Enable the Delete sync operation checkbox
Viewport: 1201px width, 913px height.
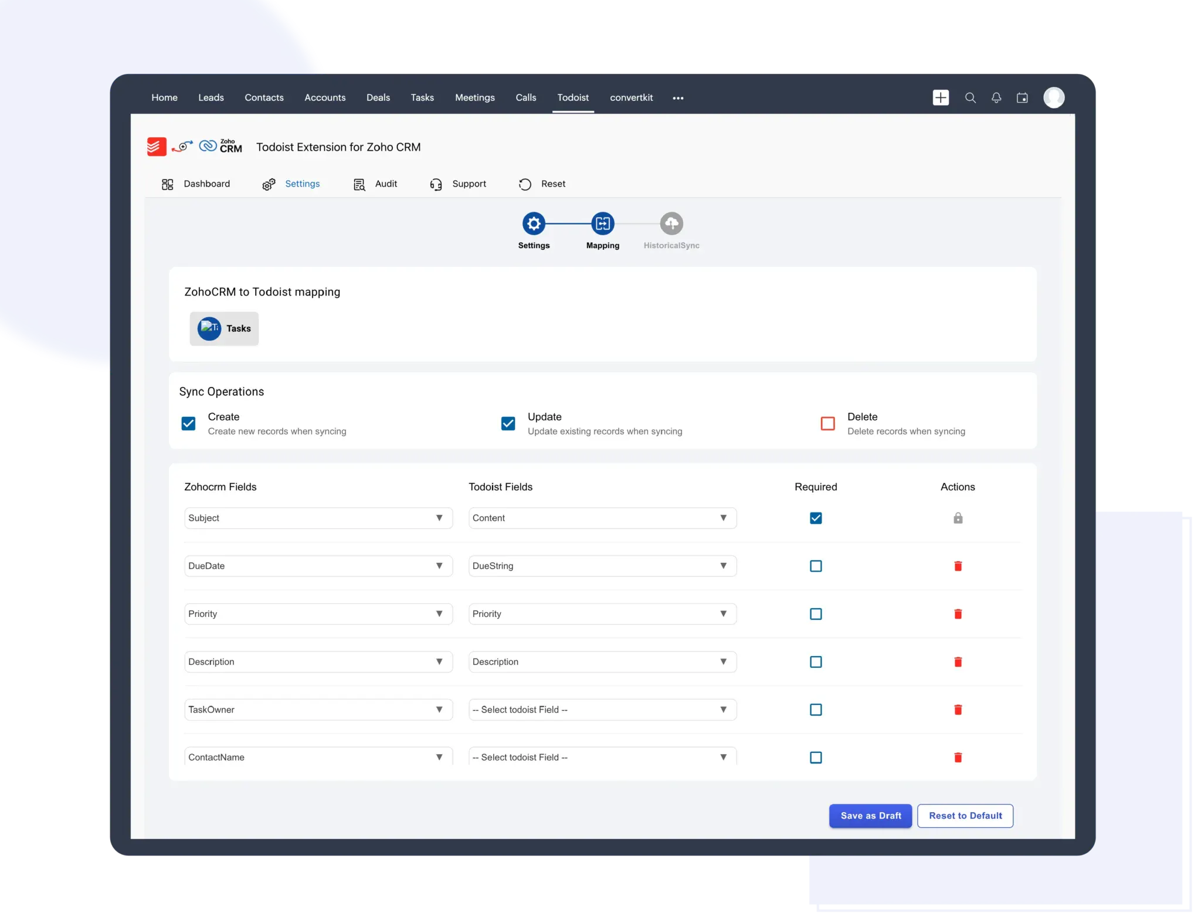(x=827, y=423)
